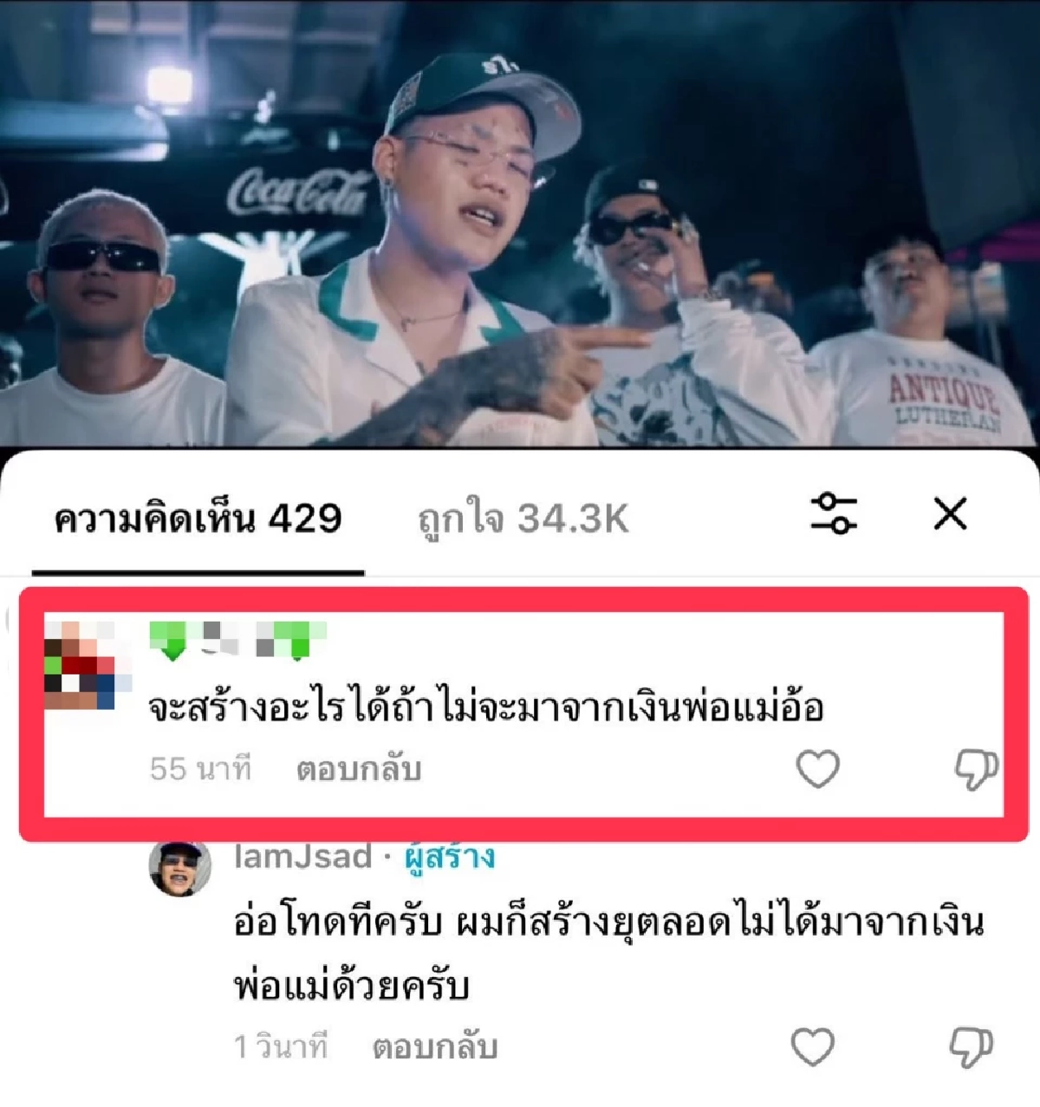This screenshot has height=1107, width=1040.
Task: Tap ตอบกลับ under the 55 นาที comment
Action: pos(359,769)
